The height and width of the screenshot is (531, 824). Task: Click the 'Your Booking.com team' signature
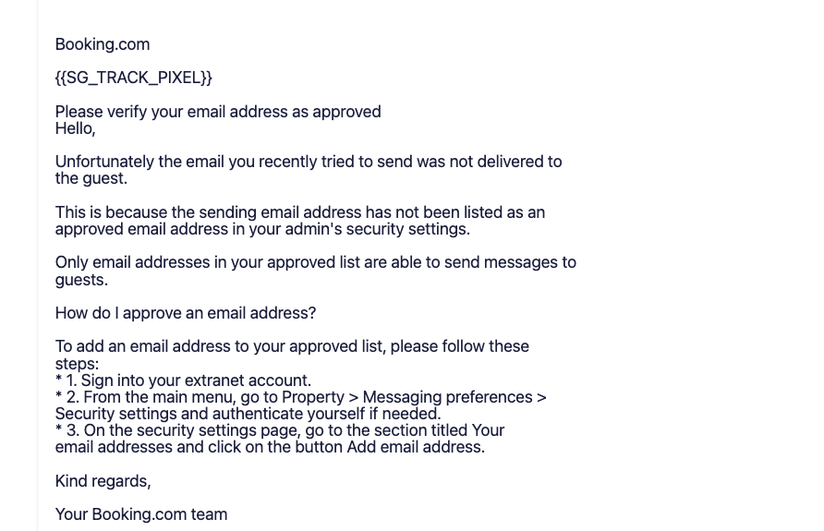tap(141, 514)
